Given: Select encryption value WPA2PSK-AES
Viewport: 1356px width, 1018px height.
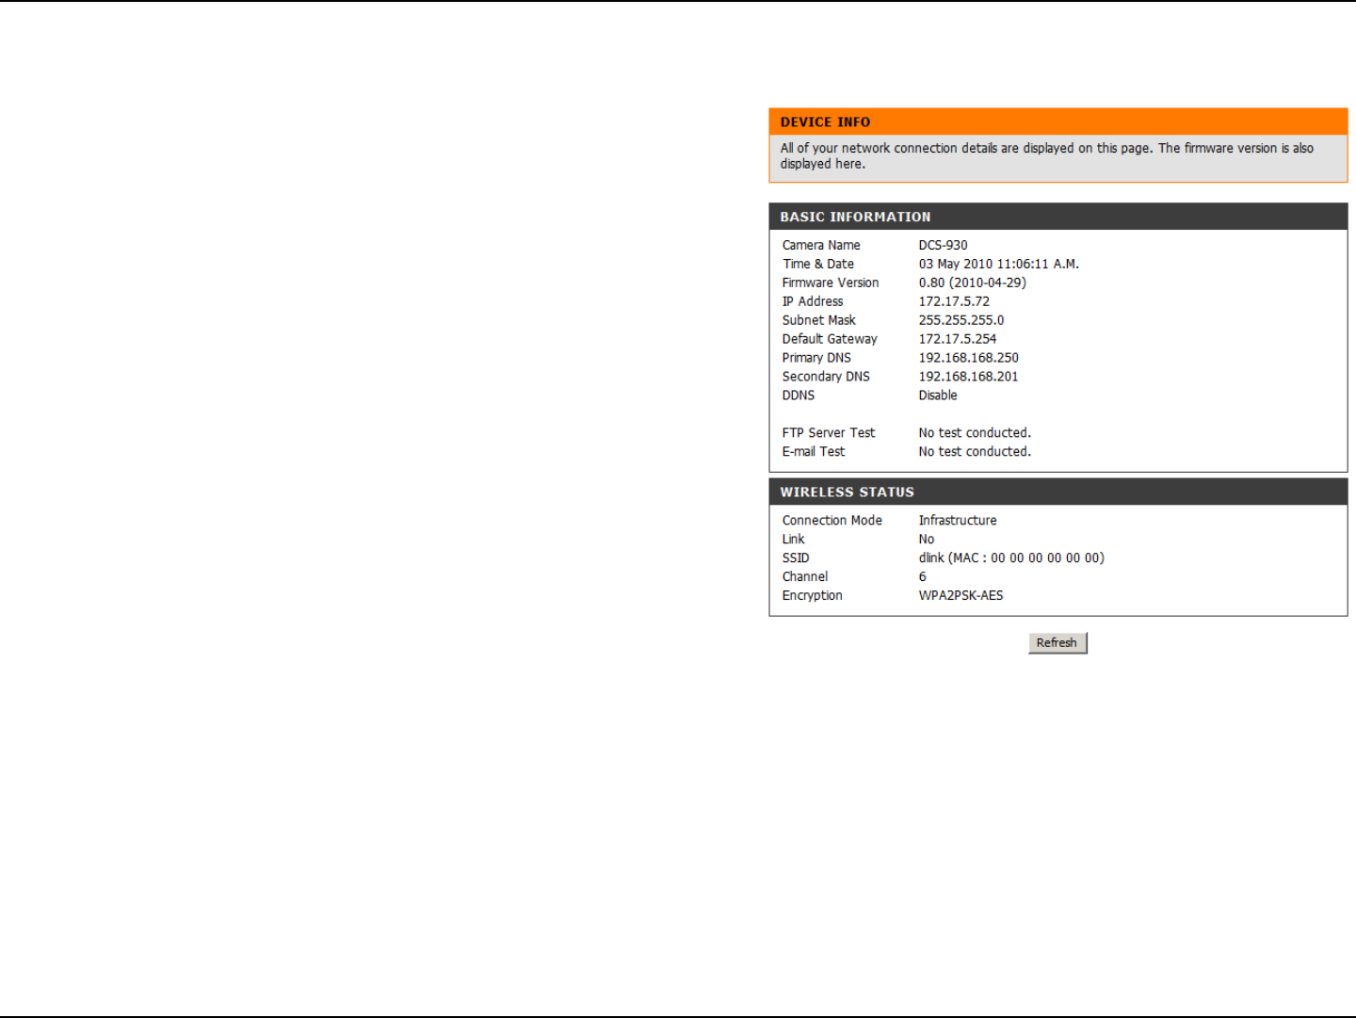Looking at the screenshot, I should click(x=961, y=595).
